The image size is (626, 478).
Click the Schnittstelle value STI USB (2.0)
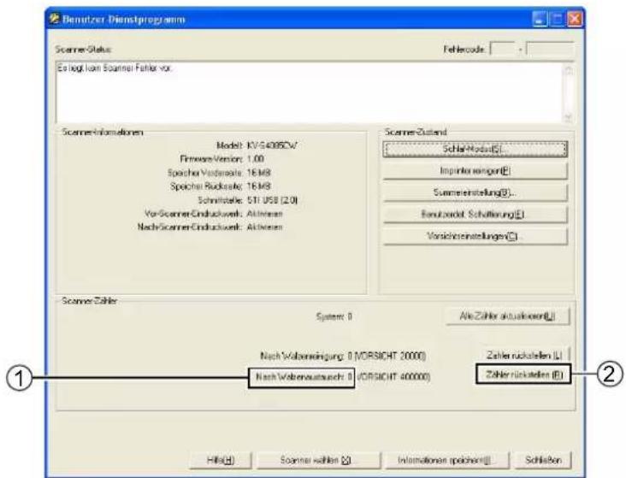272,200
